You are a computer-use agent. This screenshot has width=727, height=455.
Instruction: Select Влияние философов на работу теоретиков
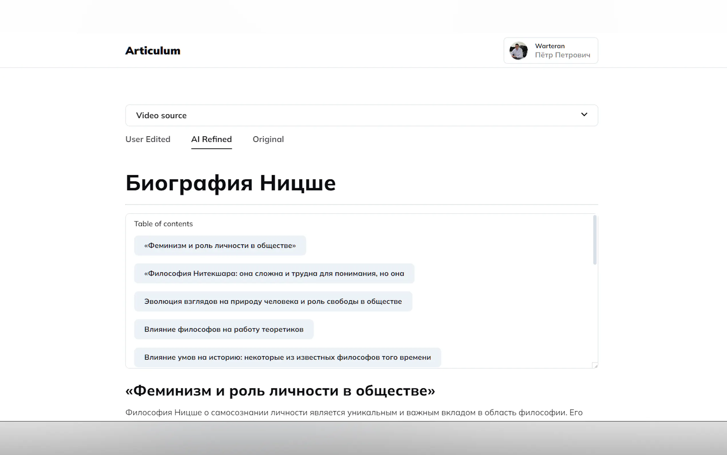(x=224, y=329)
